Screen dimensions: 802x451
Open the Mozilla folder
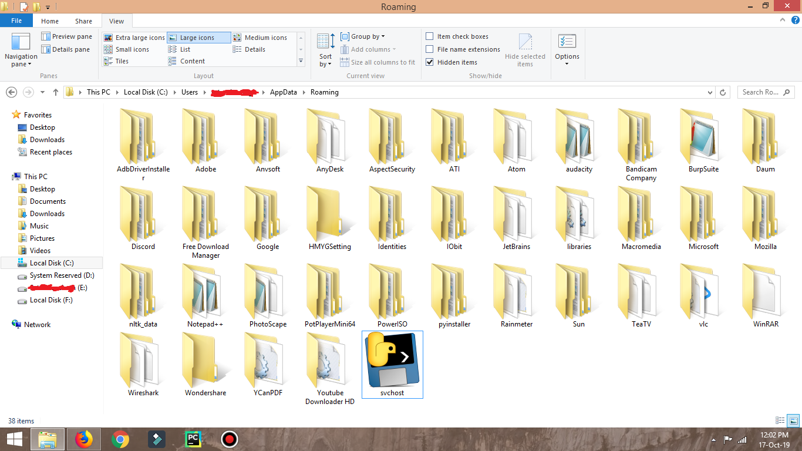pyautogui.click(x=766, y=218)
